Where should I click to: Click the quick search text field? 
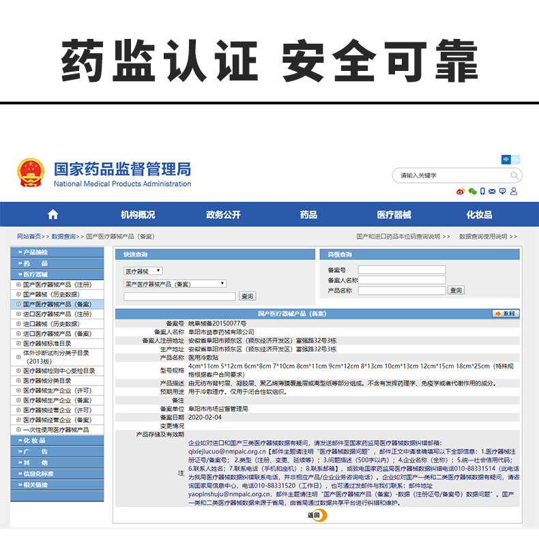(x=179, y=296)
